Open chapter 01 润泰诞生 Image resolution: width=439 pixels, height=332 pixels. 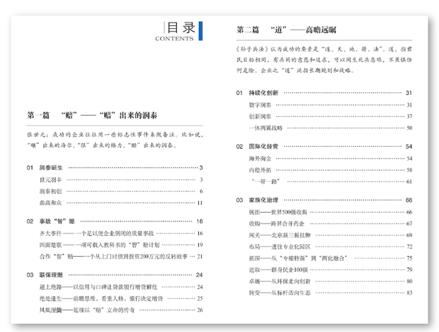coord(53,168)
